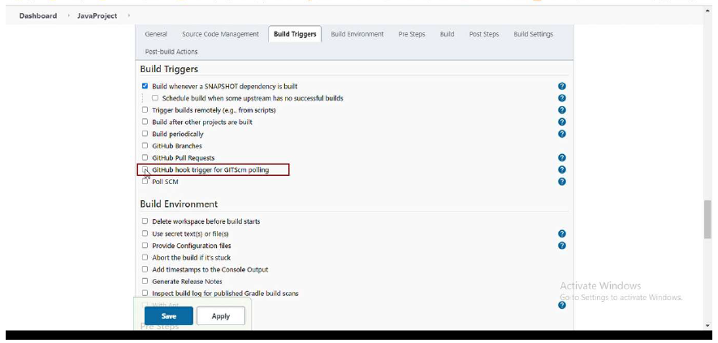Enable GitHub hook trigger for GITScm polling
Screen dimensions: 718x343
click(145, 169)
